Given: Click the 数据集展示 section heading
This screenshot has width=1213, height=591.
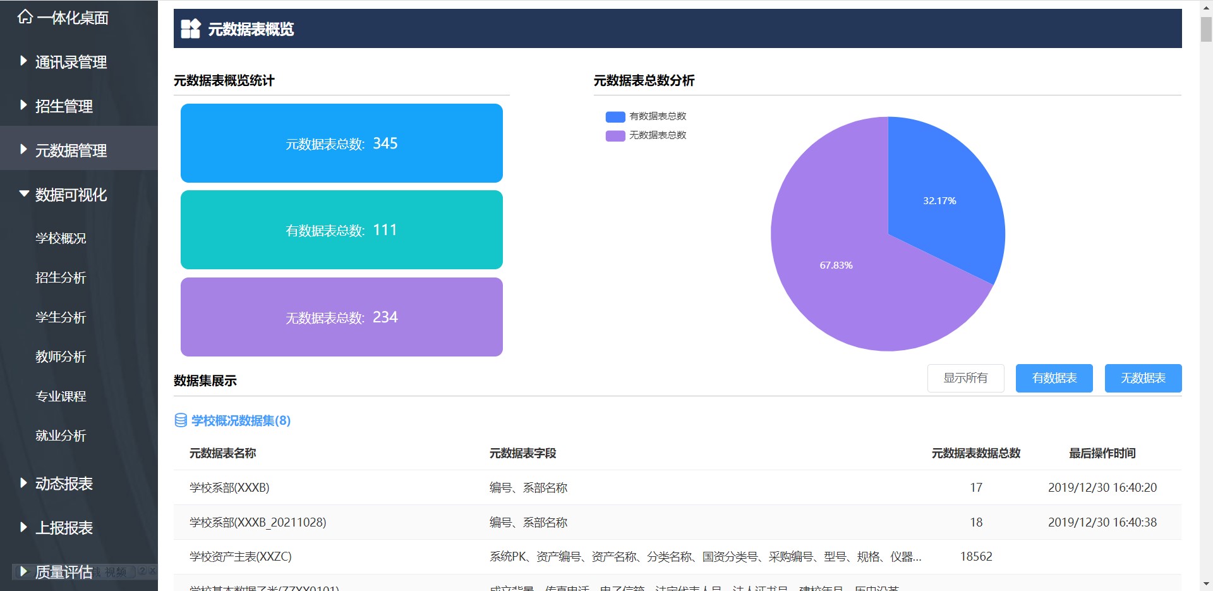Looking at the screenshot, I should click(x=205, y=381).
